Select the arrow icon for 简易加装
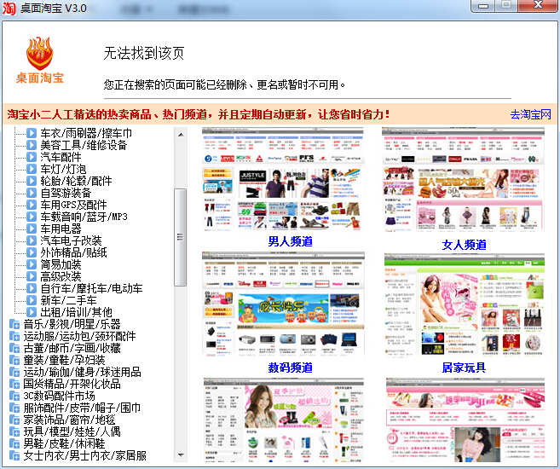The image size is (560, 469). pyautogui.click(x=32, y=264)
